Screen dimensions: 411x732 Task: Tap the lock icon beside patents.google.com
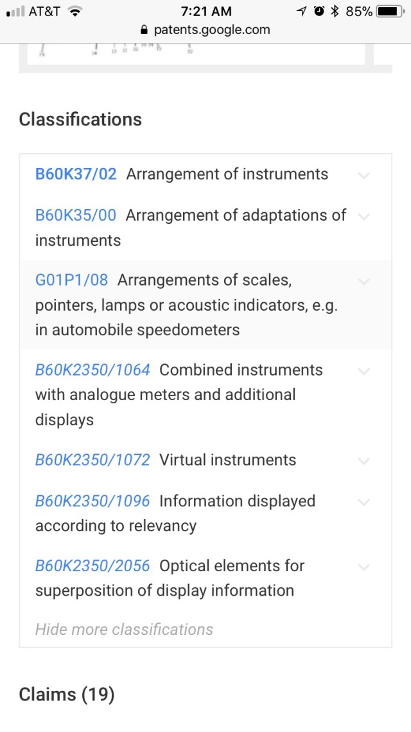click(143, 30)
